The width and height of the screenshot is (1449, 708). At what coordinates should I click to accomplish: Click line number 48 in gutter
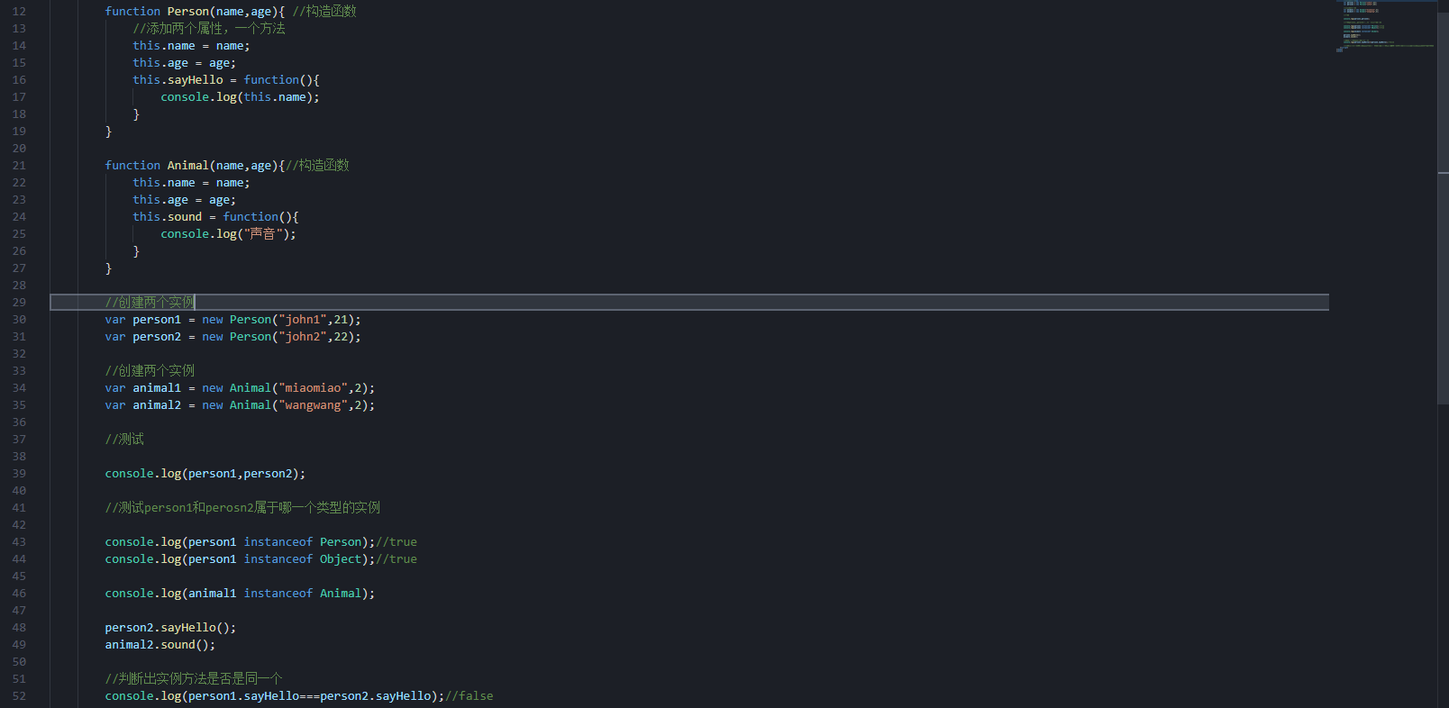point(19,628)
